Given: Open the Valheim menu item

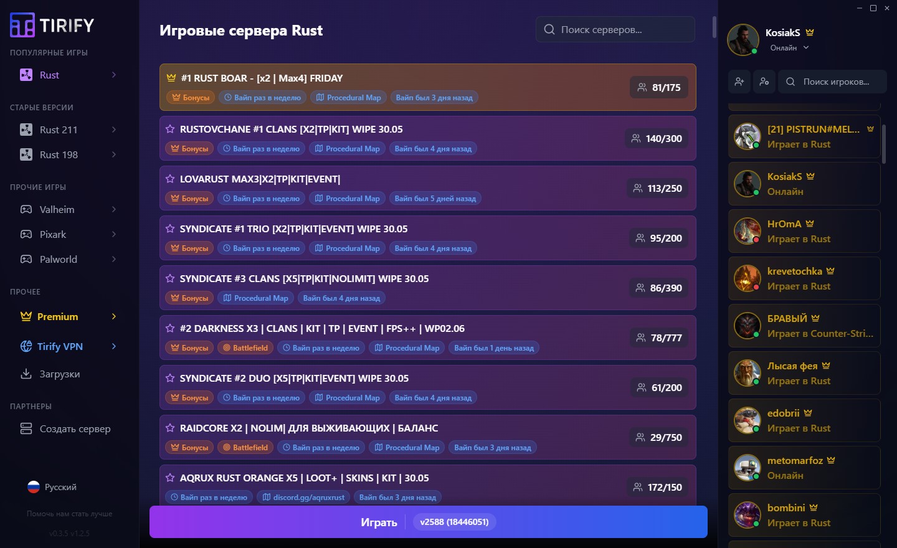Looking at the screenshot, I should pyautogui.click(x=69, y=209).
